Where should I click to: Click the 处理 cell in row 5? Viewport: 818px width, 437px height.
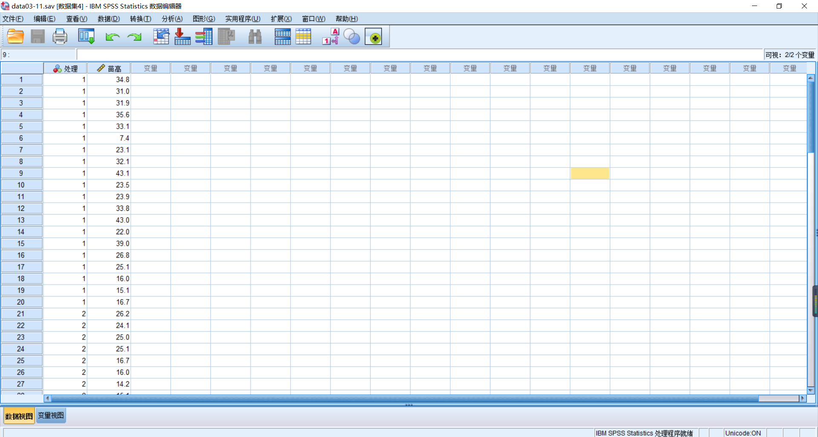[x=66, y=126]
